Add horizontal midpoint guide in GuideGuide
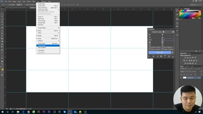 169,56
